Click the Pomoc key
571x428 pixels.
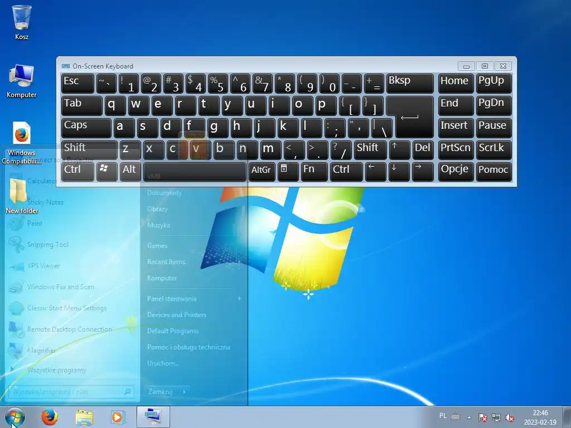[494, 172]
